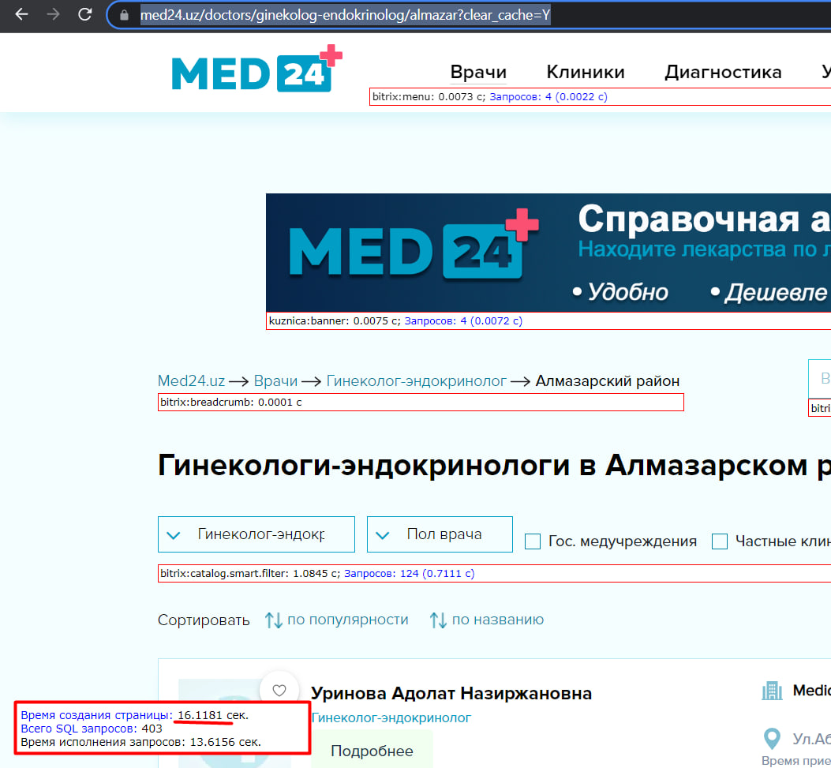
Task: Click the Med24.uz breadcrumb link
Action: click(191, 380)
